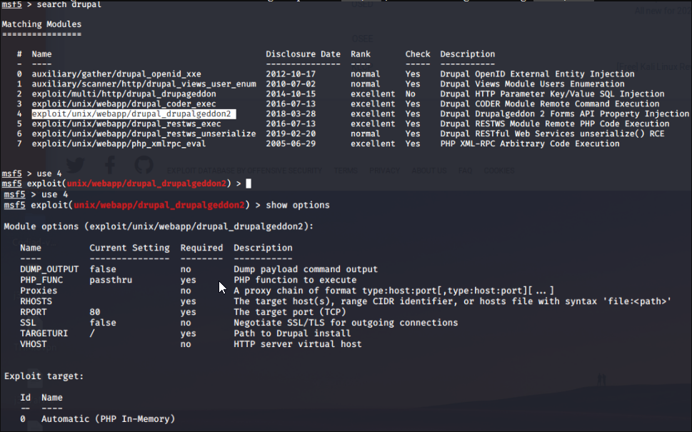The image size is (692, 432).
Task: Click the RPORT value '80'
Action: (95, 312)
